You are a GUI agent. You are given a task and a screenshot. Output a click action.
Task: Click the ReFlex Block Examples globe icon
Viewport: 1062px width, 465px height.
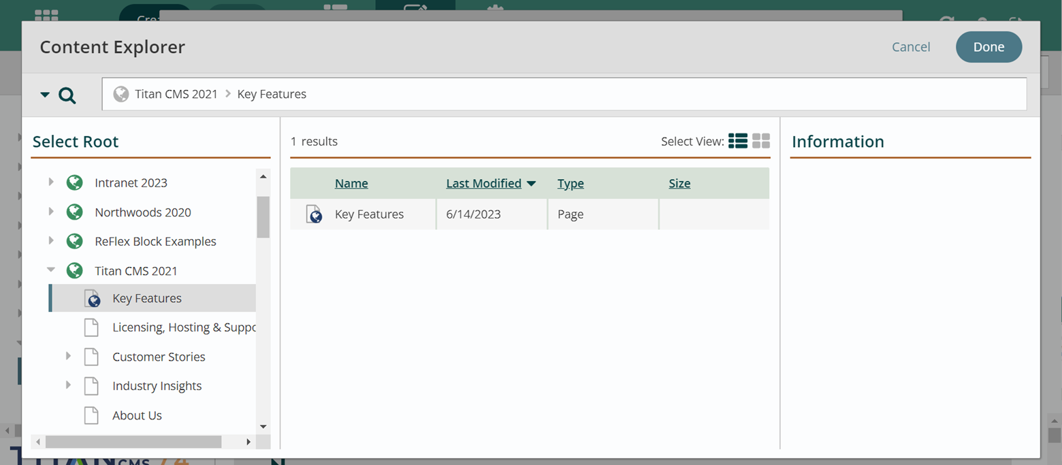[x=74, y=241]
